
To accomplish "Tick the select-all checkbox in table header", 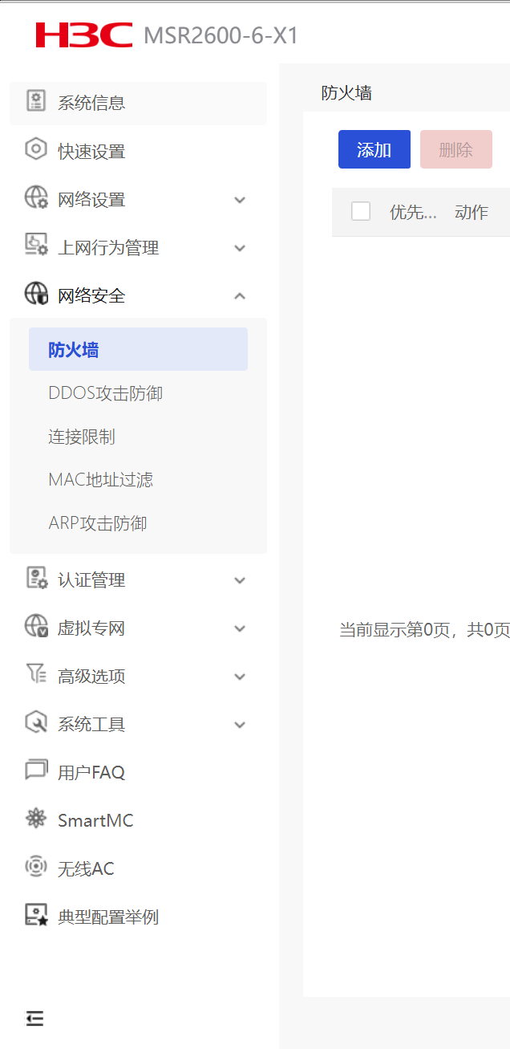I will coord(361,212).
